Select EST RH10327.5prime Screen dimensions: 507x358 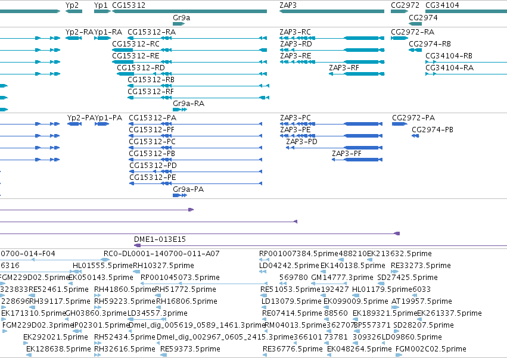coord(164,266)
